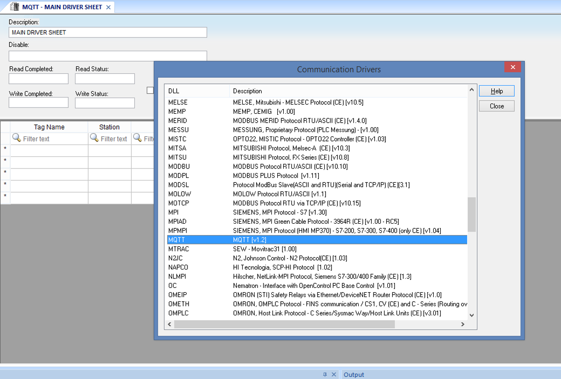Select the NLMPI driver row
Viewport: 561px width, 379px height.
317,276
